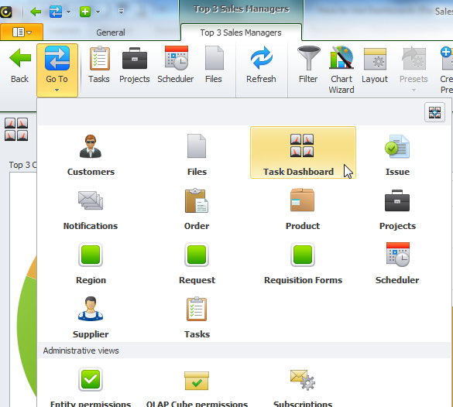This screenshot has width=453, height=407.
Task: Expand the Go To dropdown arrow in quick access toolbar
Action: [68, 12]
